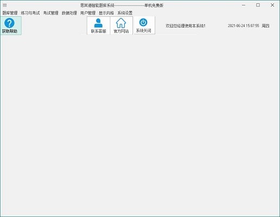Click the 系统关闭 label text
The image size is (280, 217).
(x=143, y=31)
